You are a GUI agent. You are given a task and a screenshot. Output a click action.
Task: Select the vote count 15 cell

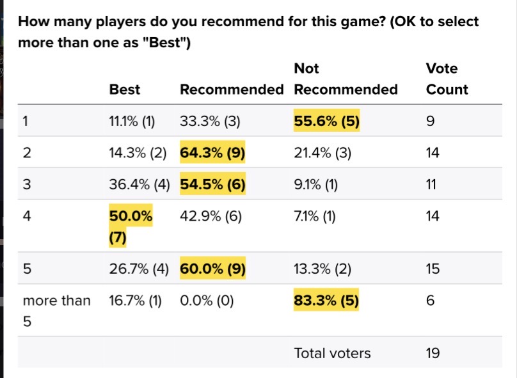pyautogui.click(x=433, y=269)
